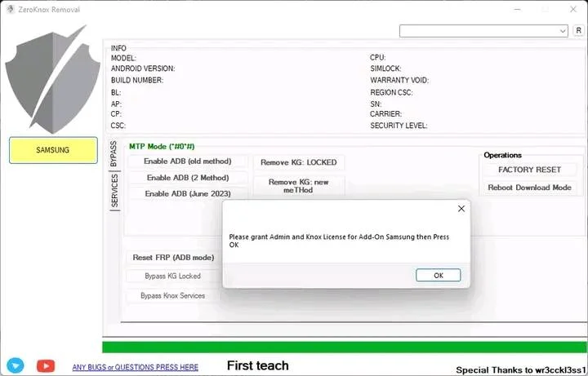Screen dimensions: 588x376
Task: Click the dialog message about Knox License
Action: [x=339, y=241]
